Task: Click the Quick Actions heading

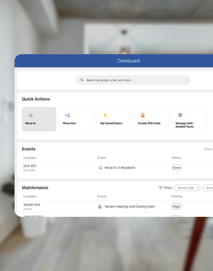Action: click(x=36, y=99)
